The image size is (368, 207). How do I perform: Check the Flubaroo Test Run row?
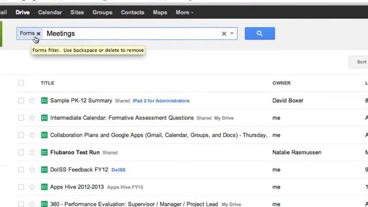click(x=21, y=152)
